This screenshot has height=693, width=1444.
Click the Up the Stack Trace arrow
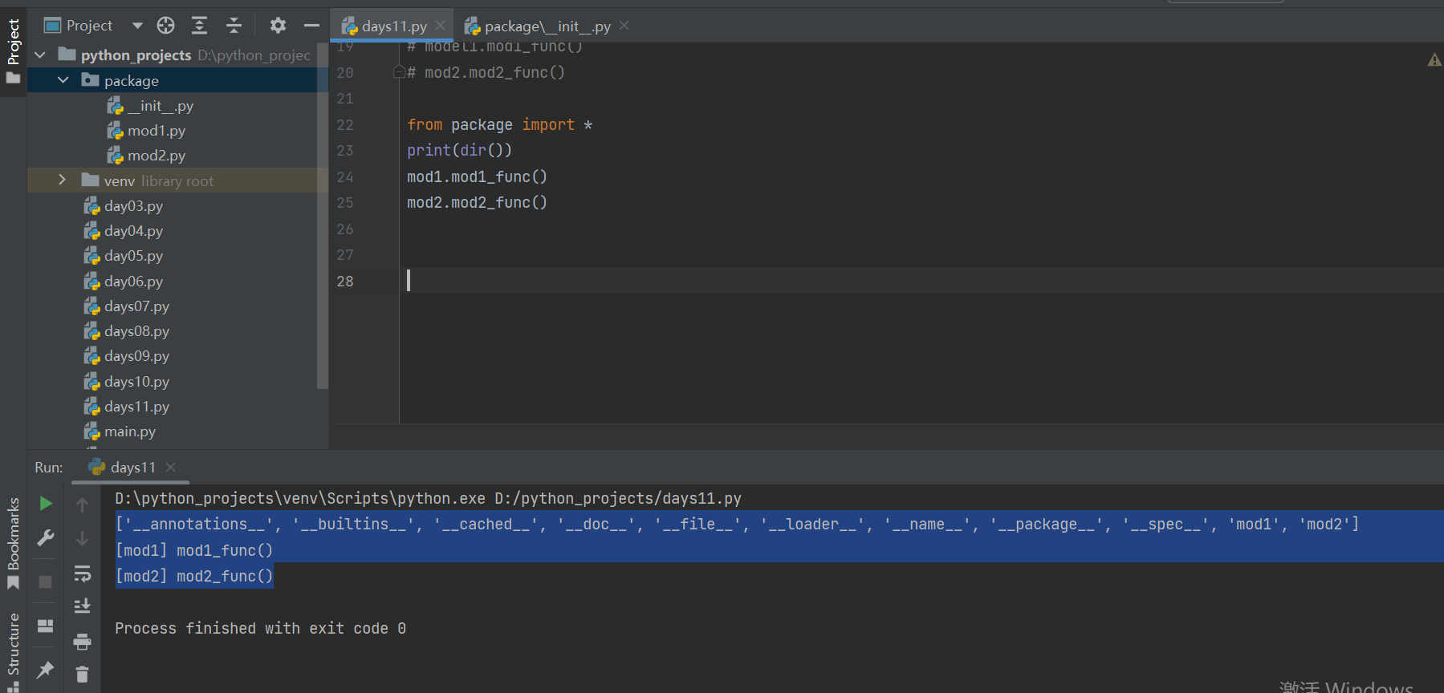click(x=82, y=505)
